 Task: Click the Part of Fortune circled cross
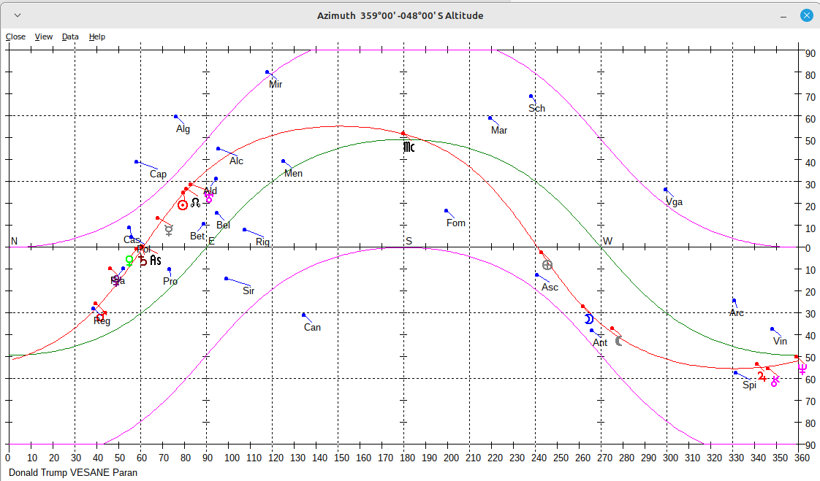pyautogui.click(x=547, y=265)
